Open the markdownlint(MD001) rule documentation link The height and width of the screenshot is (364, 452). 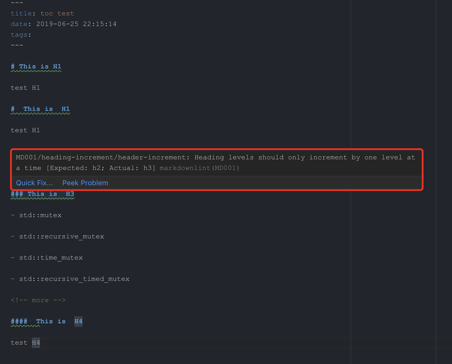(x=199, y=168)
